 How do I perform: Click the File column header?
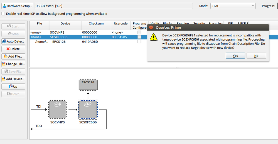click(x=39, y=25)
